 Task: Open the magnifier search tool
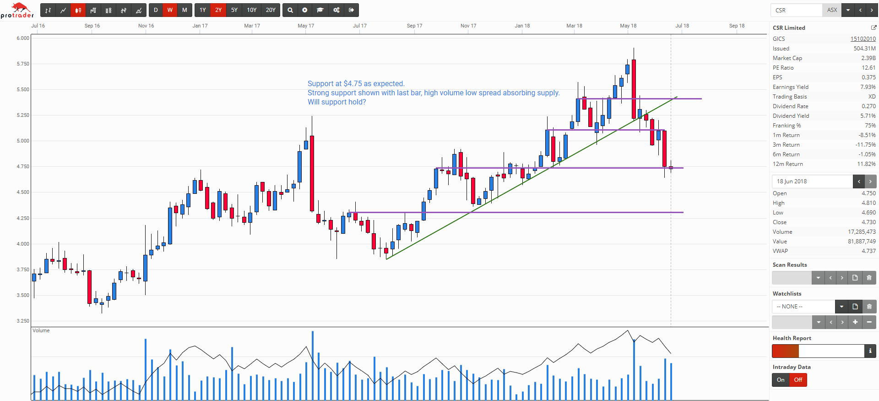290,10
